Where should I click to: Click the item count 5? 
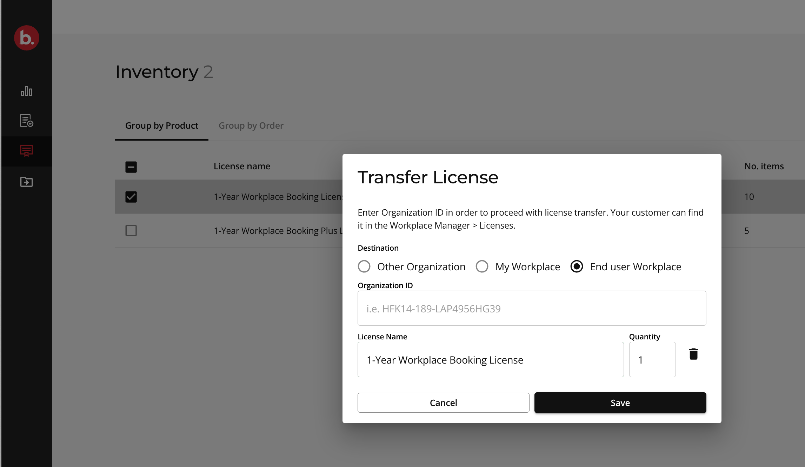click(747, 231)
